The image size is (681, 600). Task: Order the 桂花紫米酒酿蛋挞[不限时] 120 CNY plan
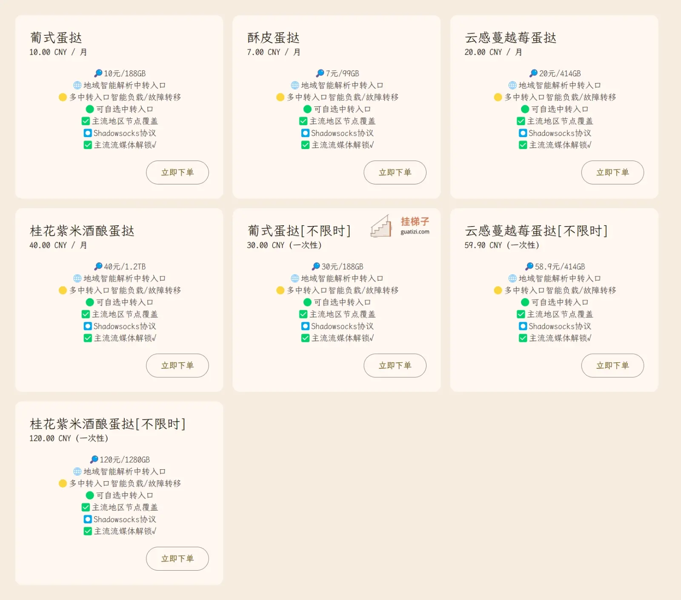(177, 559)
